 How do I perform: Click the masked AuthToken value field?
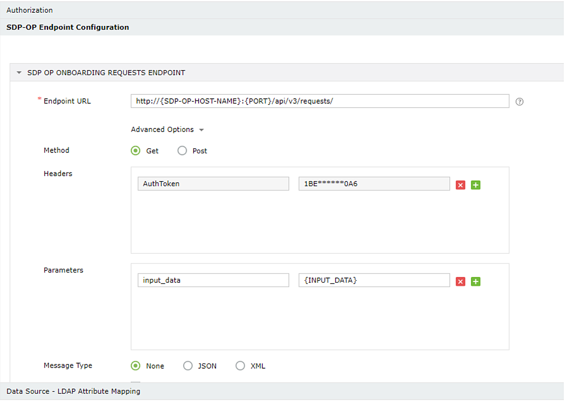(374, 184)
